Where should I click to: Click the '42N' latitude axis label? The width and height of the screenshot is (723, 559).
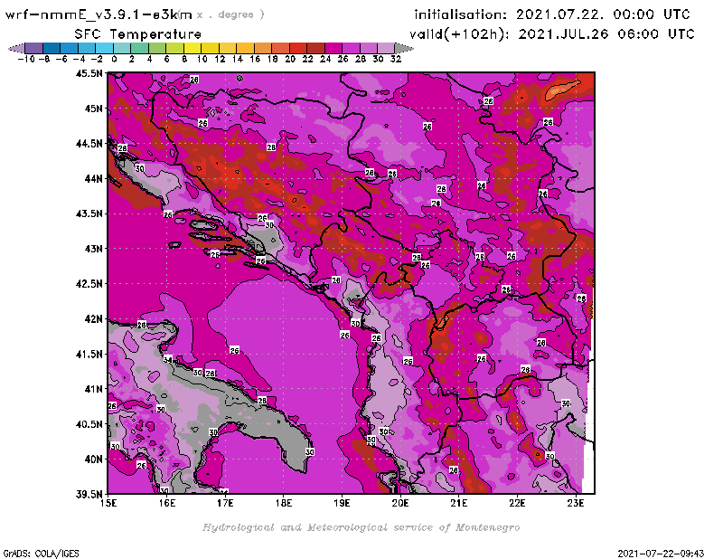[x=93, y=319]
